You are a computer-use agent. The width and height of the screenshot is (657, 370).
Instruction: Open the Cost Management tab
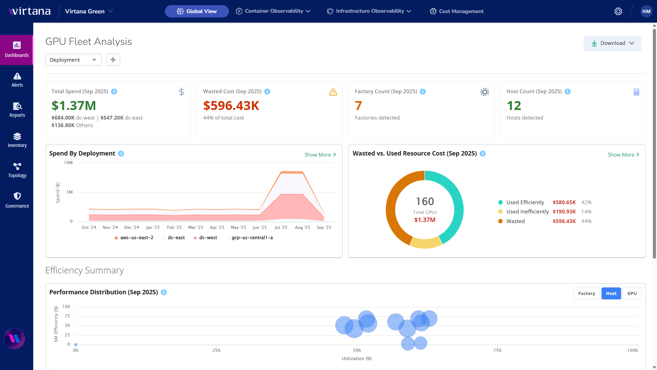456,11
